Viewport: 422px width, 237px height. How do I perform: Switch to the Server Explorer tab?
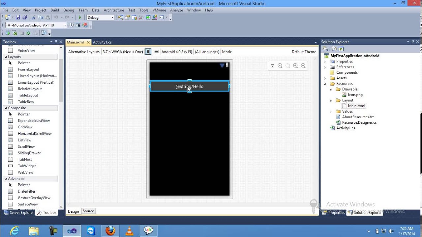[x=19, y=213]
